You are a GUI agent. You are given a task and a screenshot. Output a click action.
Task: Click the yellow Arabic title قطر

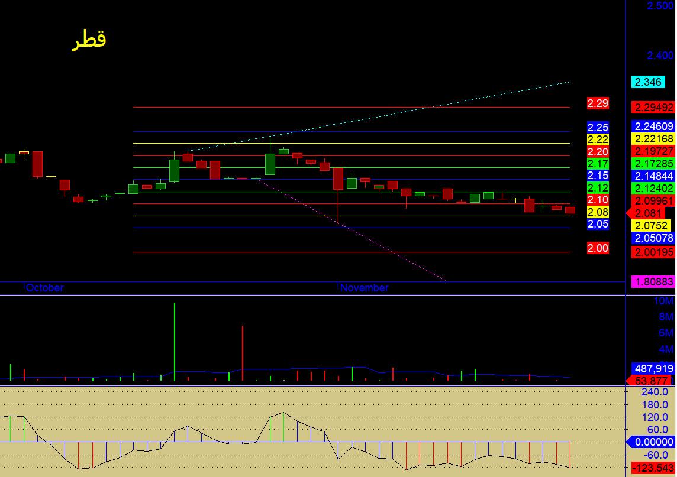coord(89,40)
